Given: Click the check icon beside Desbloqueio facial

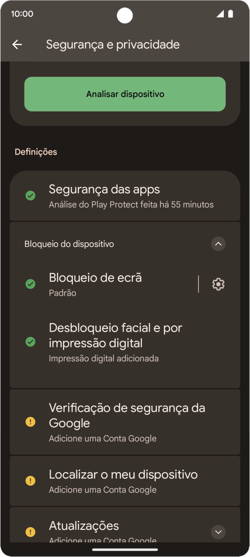Looking at the screenshot, I should [x=30, y=342].
